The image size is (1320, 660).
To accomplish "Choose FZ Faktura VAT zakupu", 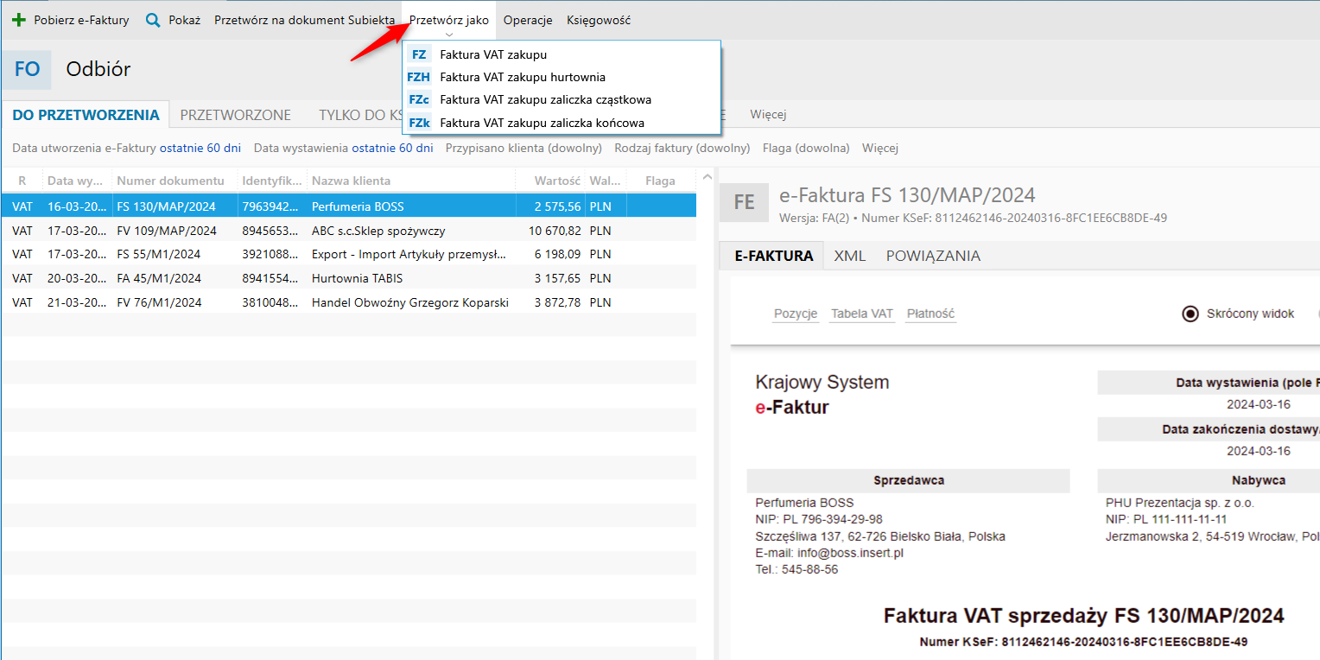I will pyautogui.click(x=562, y=54).
